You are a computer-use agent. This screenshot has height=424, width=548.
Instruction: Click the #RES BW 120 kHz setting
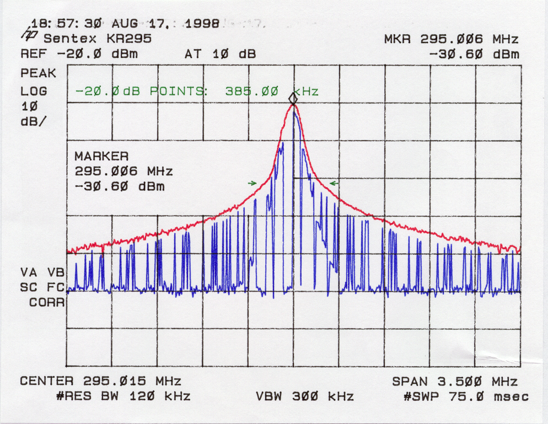tap(123, 396)
